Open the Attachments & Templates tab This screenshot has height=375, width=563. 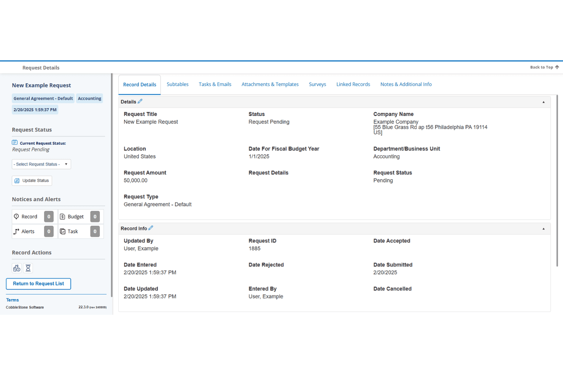(x=270, y=84)
